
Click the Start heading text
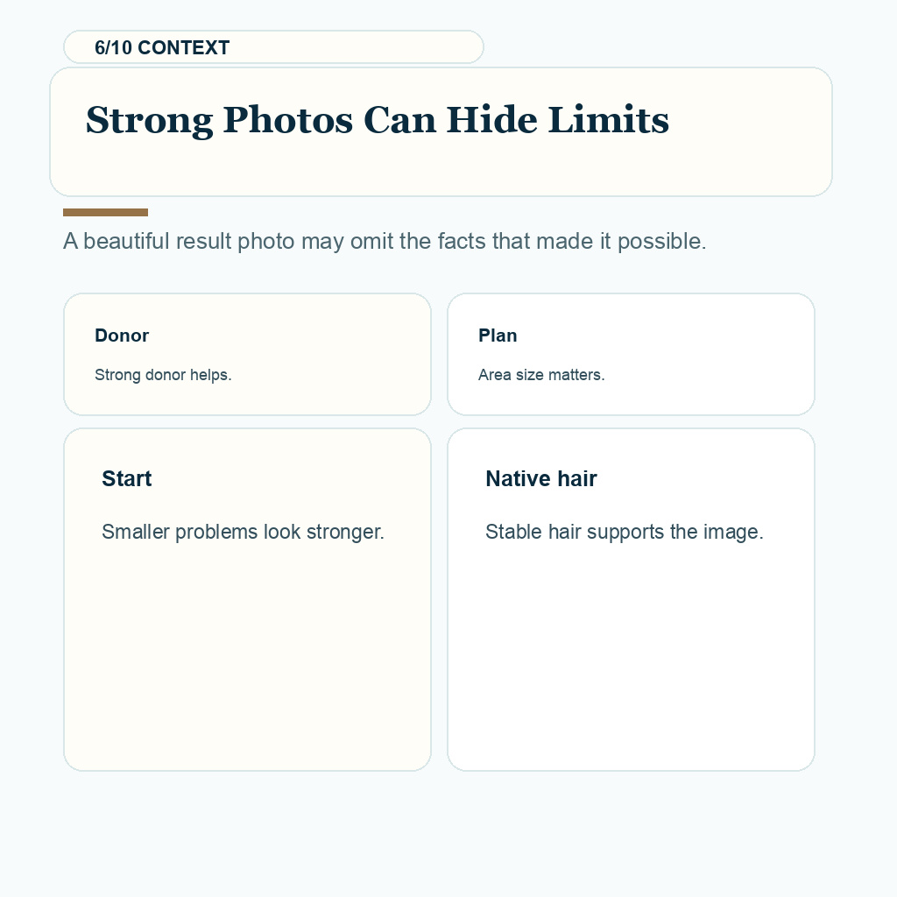pos(126,478)
